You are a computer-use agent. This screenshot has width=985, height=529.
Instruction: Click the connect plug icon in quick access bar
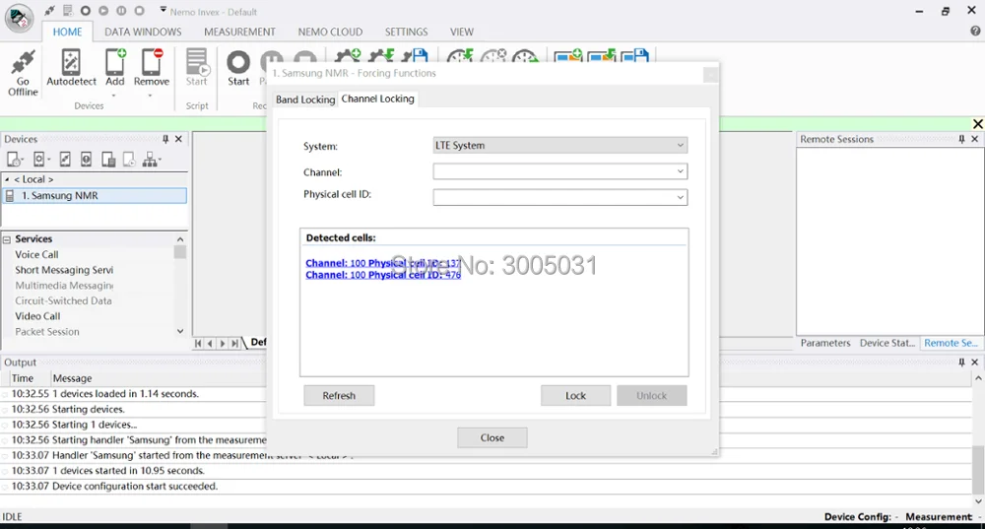coord(49,11)
